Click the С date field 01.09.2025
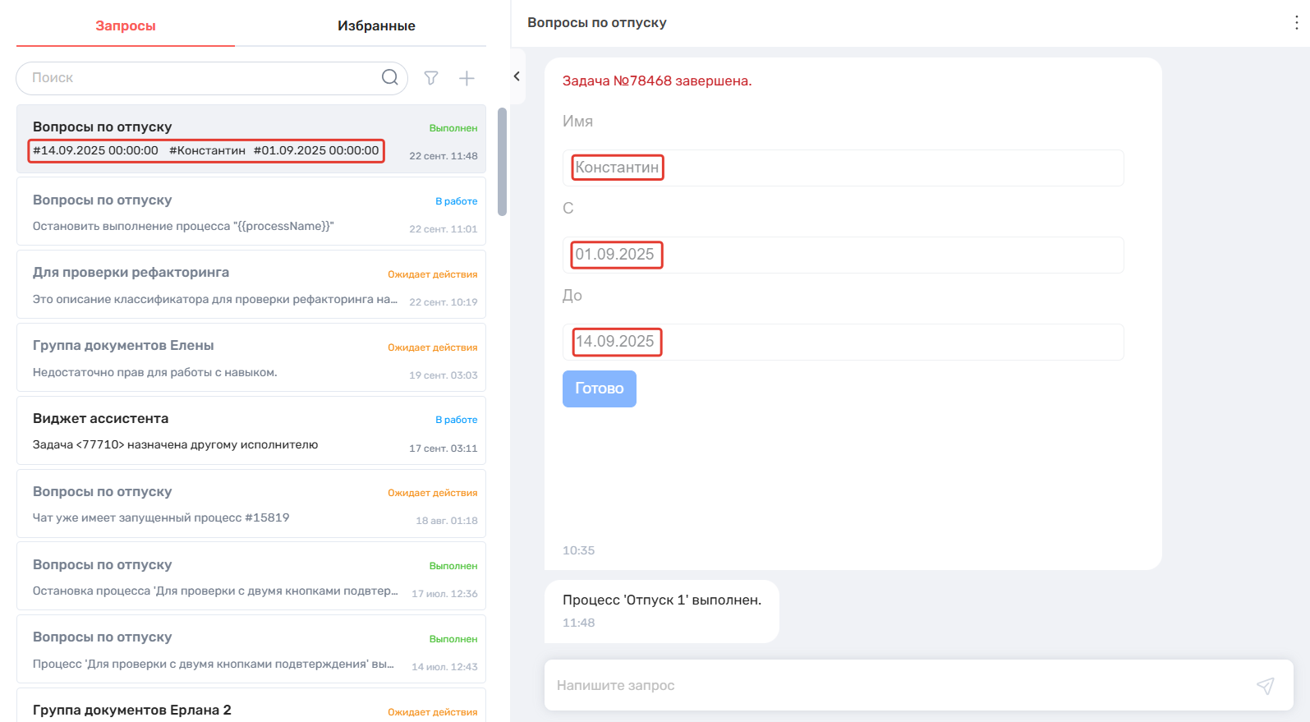 843,255
